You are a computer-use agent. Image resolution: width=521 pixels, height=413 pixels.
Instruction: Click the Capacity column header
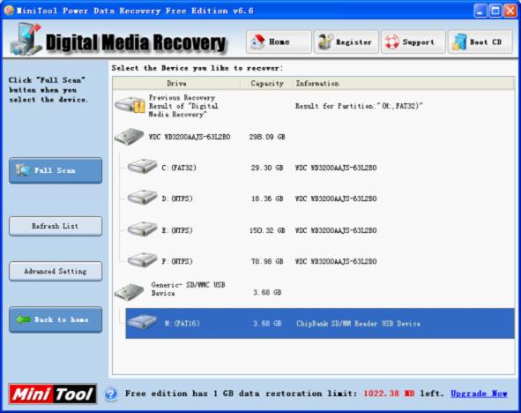tap(267, 84)
